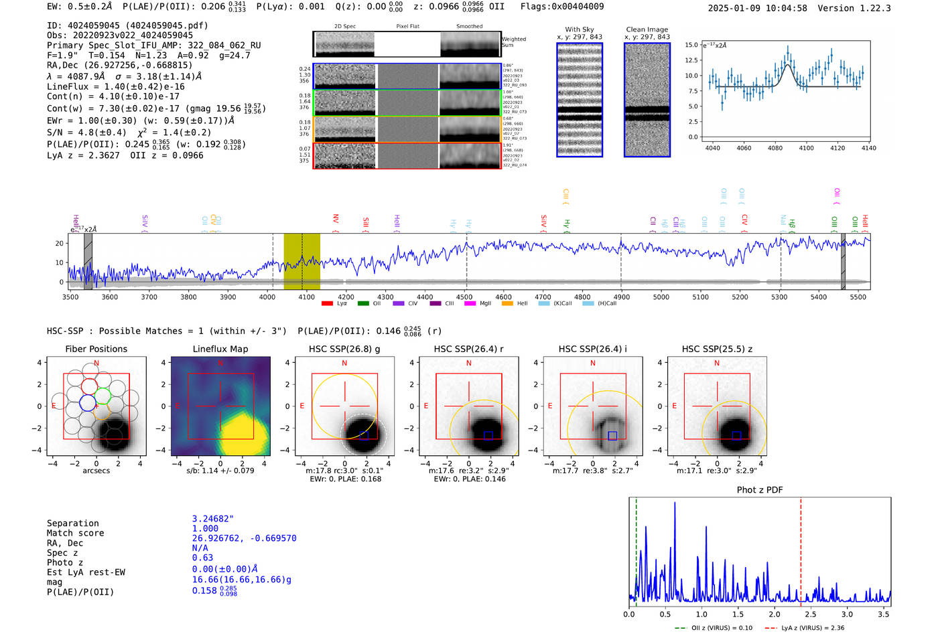Click the Obs: 20220923v022_4024059045 line
This screenshot has width=938, height=638.
(x=120, y=35)
